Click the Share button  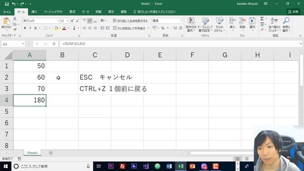293,12
